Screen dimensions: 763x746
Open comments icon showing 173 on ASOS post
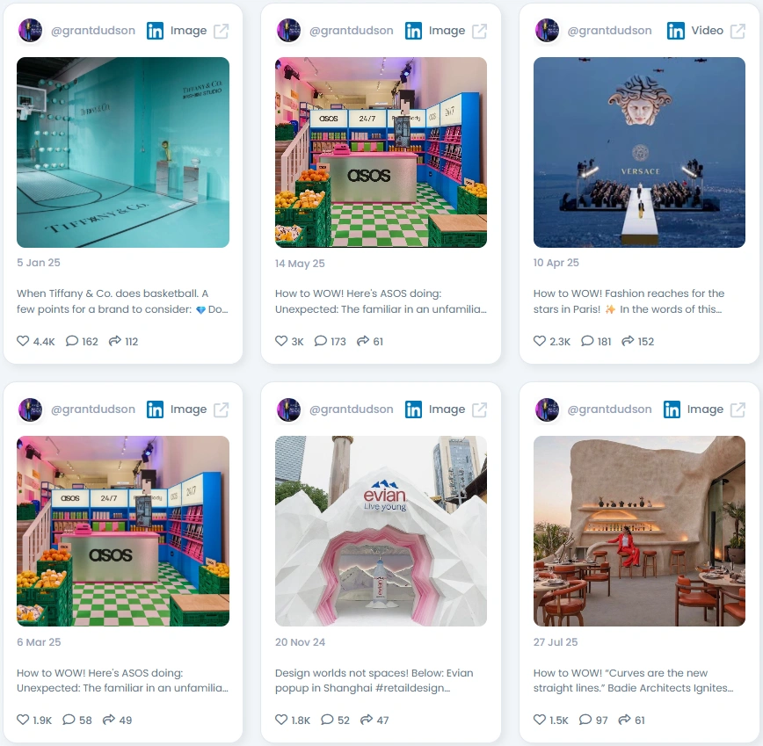point(320,341)
